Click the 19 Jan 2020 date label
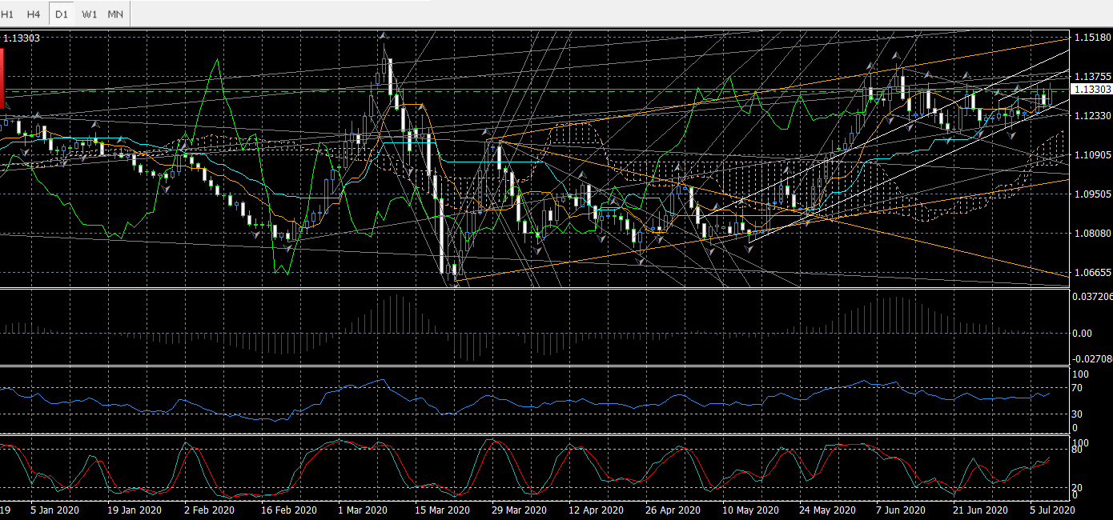Screen dimensions: 1113x520 tap(134, 510)
